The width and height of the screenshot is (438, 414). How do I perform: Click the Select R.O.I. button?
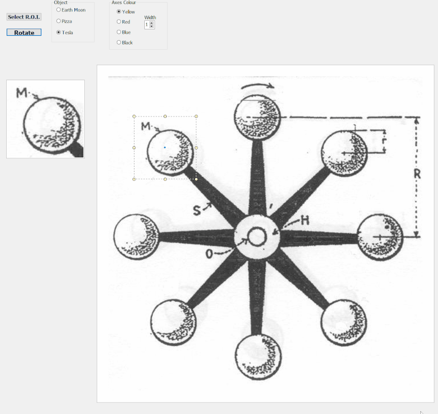click(24, 17)
